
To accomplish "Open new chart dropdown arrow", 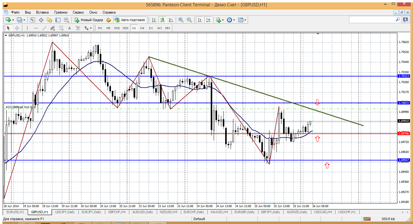I will tap(13, 20).
